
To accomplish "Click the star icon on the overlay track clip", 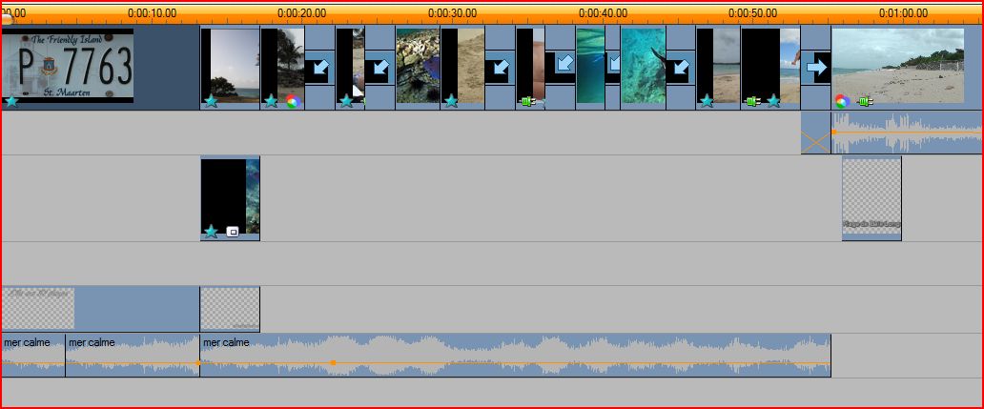I will click(x=211, y=232).
